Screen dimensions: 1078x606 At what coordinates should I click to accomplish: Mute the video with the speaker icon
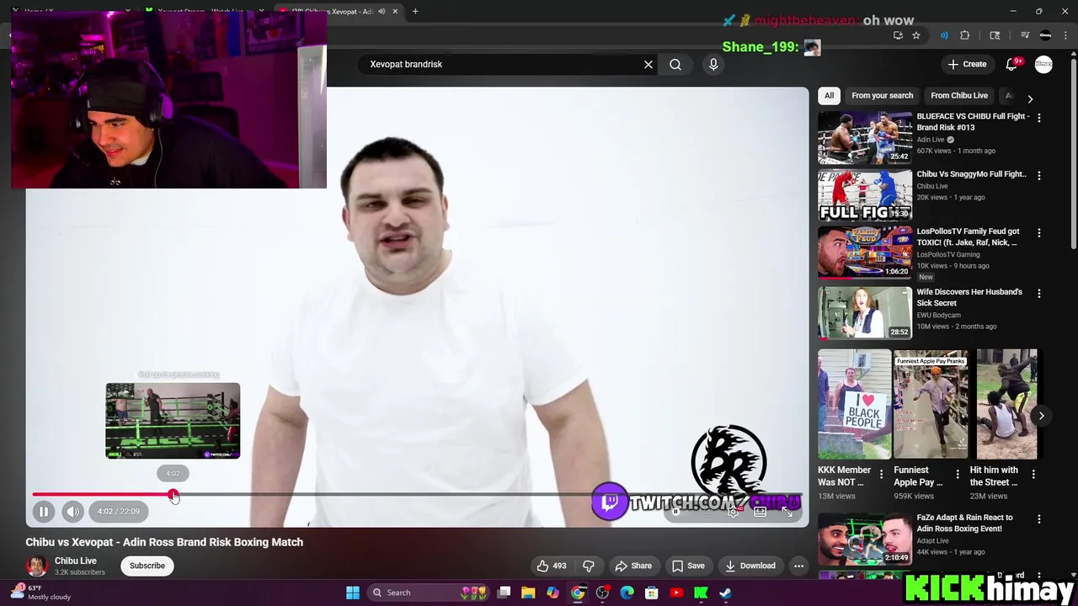click(72, 511)
